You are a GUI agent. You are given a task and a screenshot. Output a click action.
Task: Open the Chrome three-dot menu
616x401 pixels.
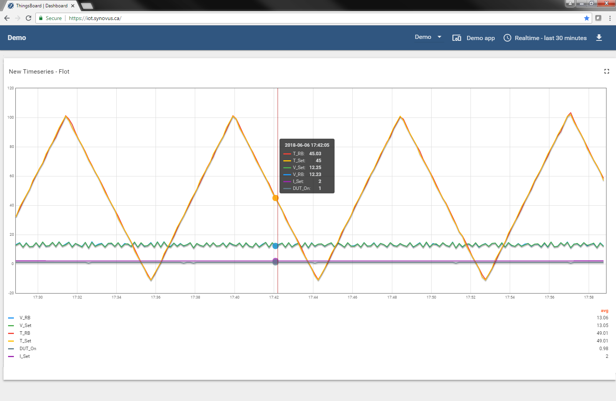610,18
